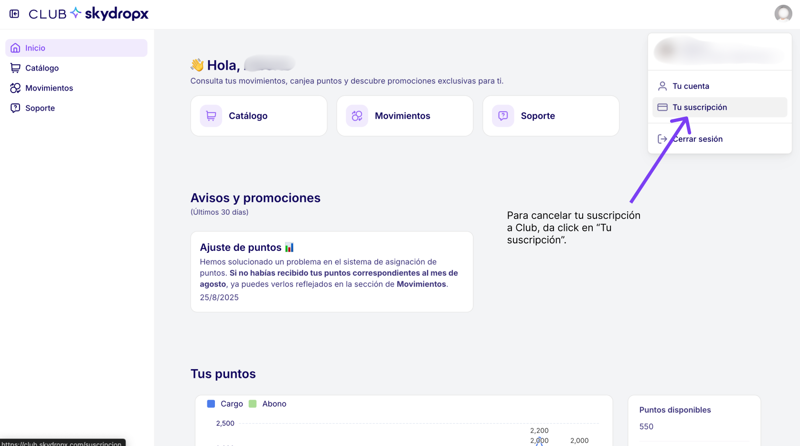Click the Ajuste de puntos notice title
This screenshot has height=446, width=800.
(246, 247)
